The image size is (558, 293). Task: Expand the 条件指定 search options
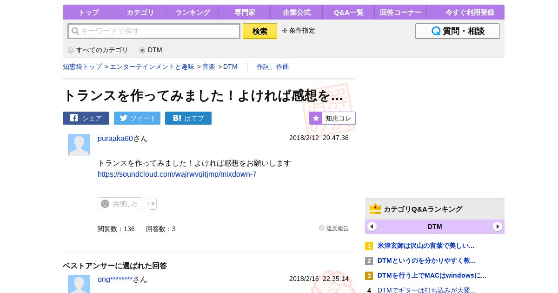[299, 31]
